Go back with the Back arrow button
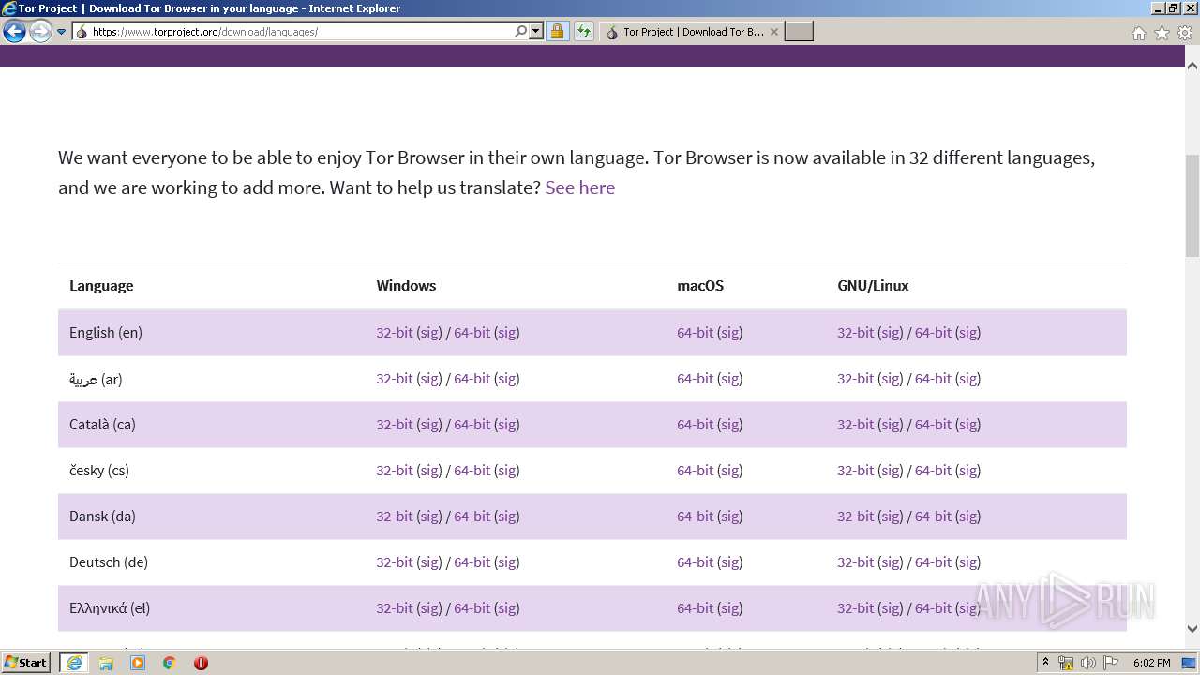Image resolution: width=1200 pixels, height=675 pixels. pos(14,32)
